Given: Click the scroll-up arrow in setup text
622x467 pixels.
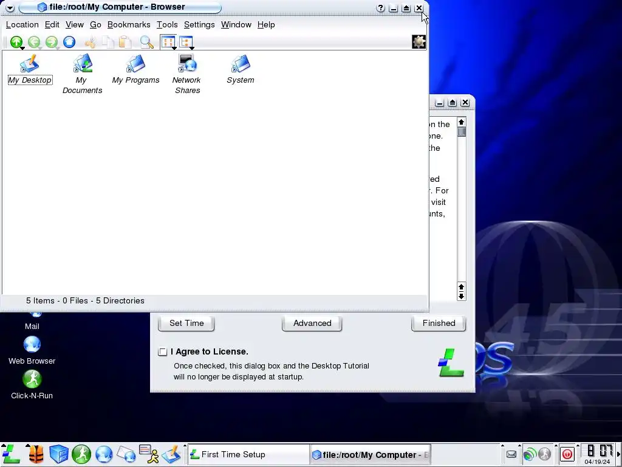Looking at the screenshot, I should [462, 122].
